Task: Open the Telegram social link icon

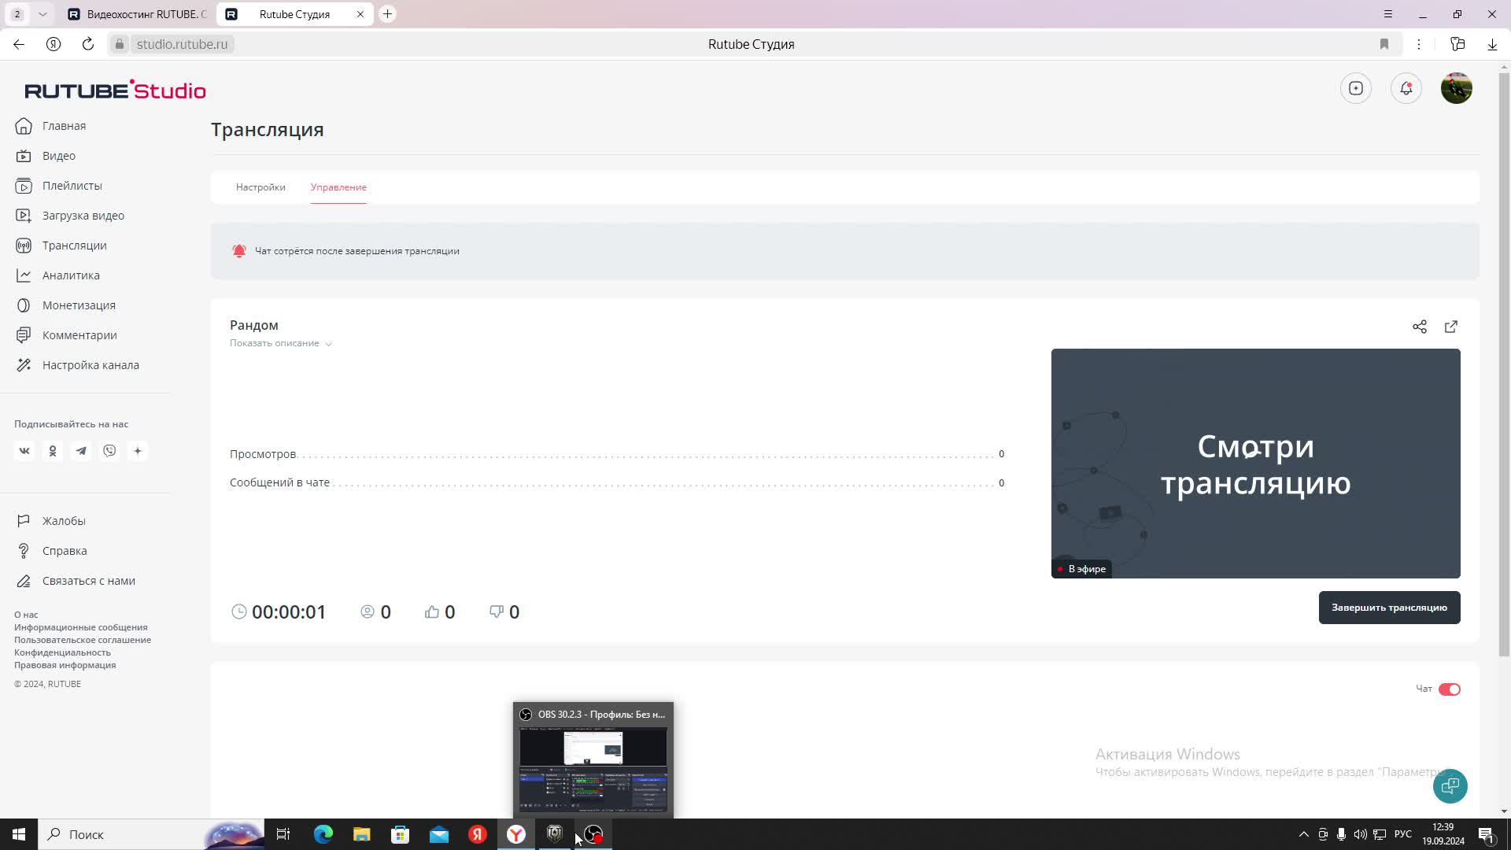Action: 81,451
